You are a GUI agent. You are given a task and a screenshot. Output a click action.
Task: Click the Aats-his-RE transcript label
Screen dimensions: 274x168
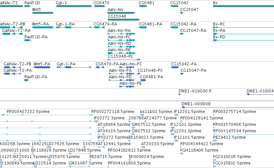pos(119,50)
